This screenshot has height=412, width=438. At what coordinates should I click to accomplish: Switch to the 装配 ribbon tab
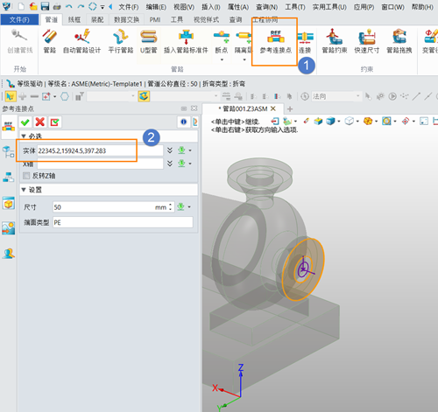[97, 19]
